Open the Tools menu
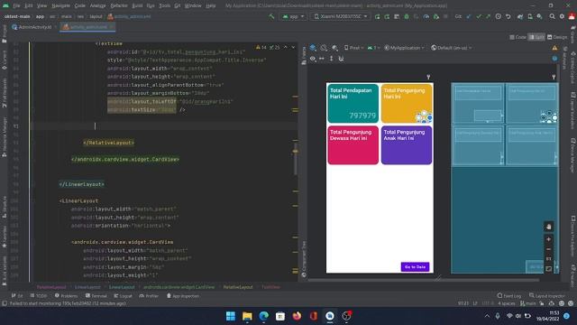Viewport: 577px width, 325px height. coord(164,6)
